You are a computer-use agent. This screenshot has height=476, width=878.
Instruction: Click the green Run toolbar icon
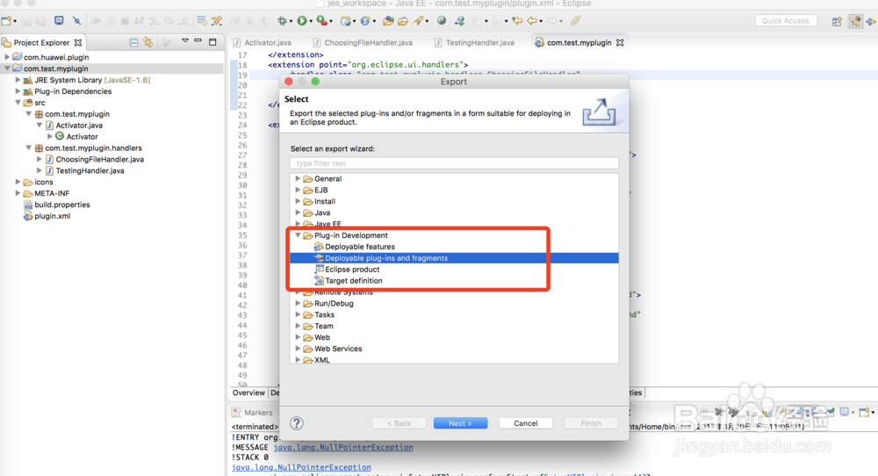pos(302,21)
